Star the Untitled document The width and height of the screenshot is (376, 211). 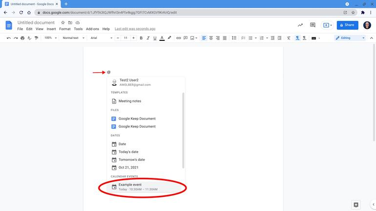pyautogui.click(x=63, y=23)
